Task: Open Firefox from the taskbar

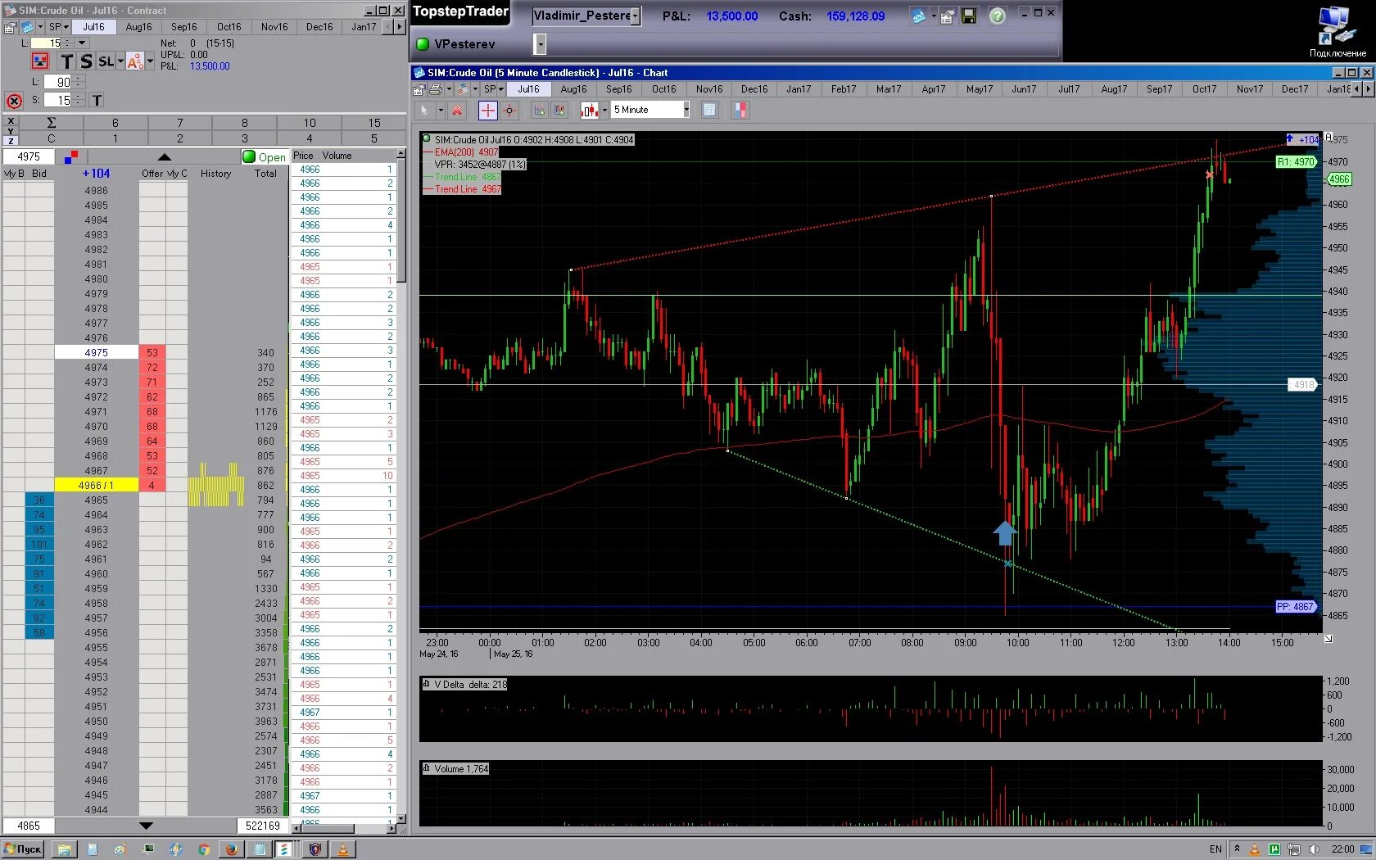Action: 232,849
